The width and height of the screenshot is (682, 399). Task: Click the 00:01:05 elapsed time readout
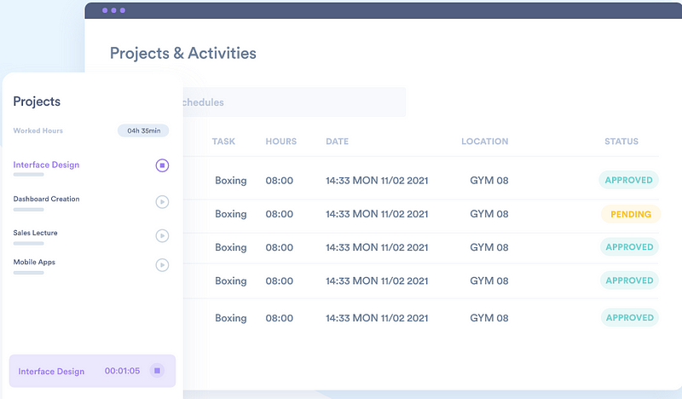tap(122, 371)
